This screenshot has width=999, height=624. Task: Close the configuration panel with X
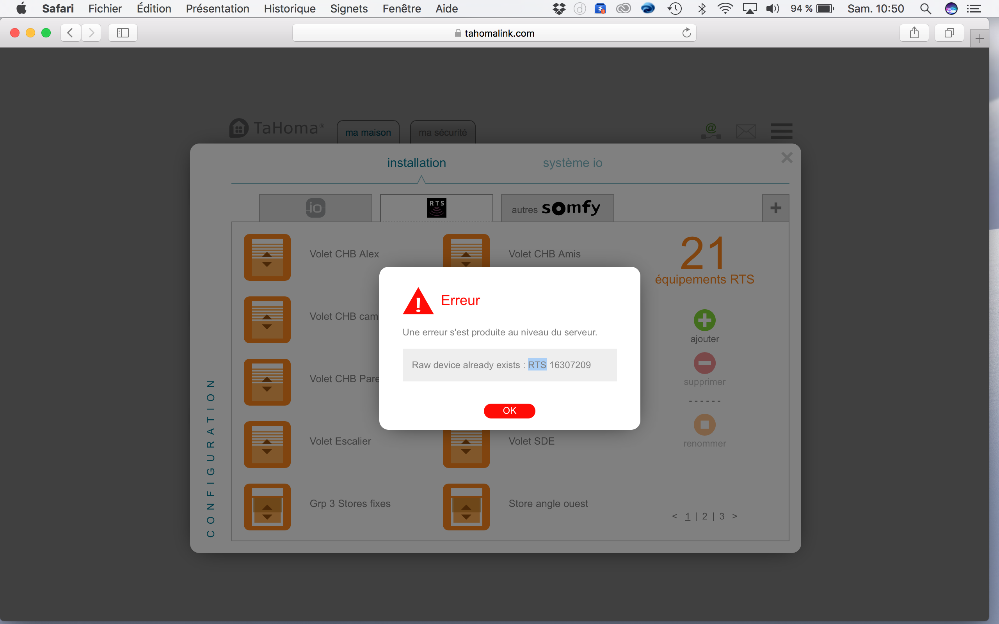pos(787,157)
